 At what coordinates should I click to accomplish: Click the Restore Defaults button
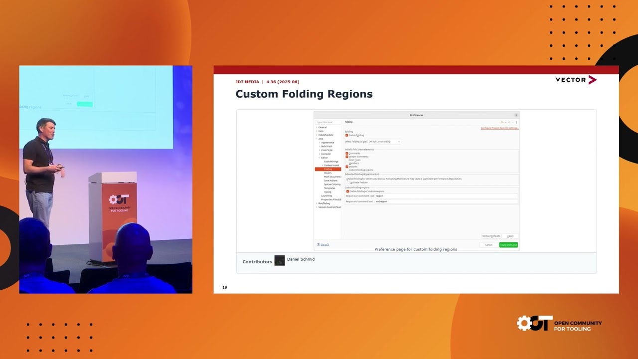click(491, 236)
